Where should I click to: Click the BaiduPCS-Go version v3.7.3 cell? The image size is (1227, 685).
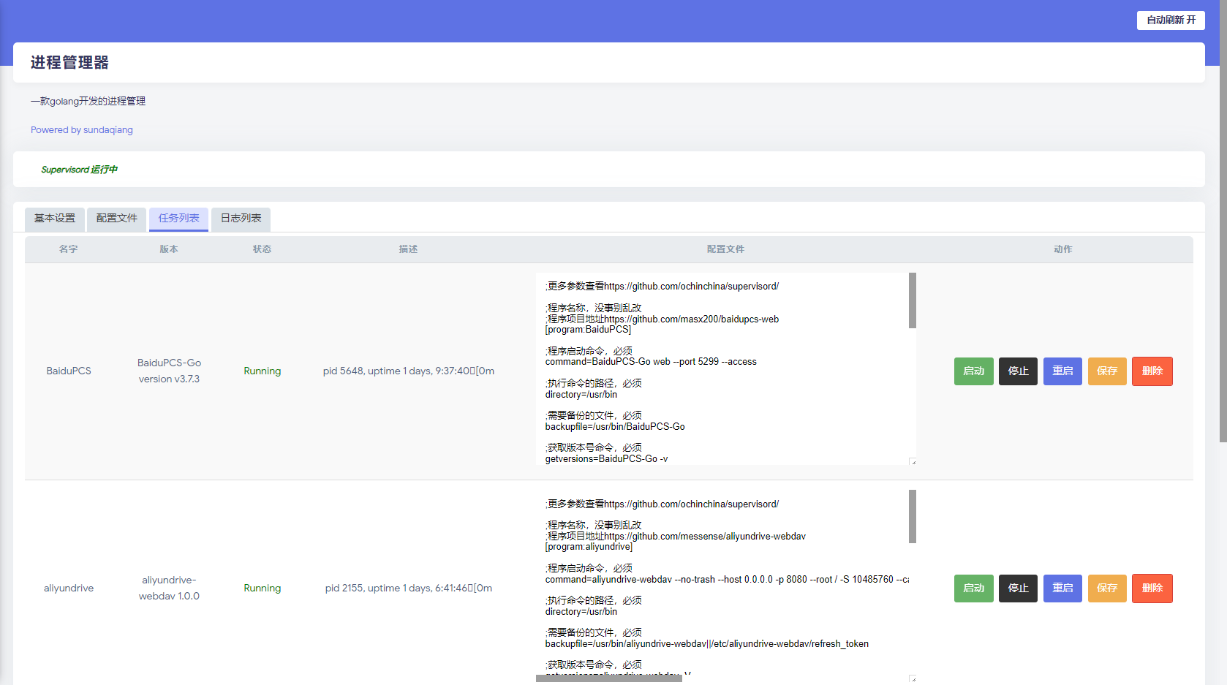tap(169, 371)
